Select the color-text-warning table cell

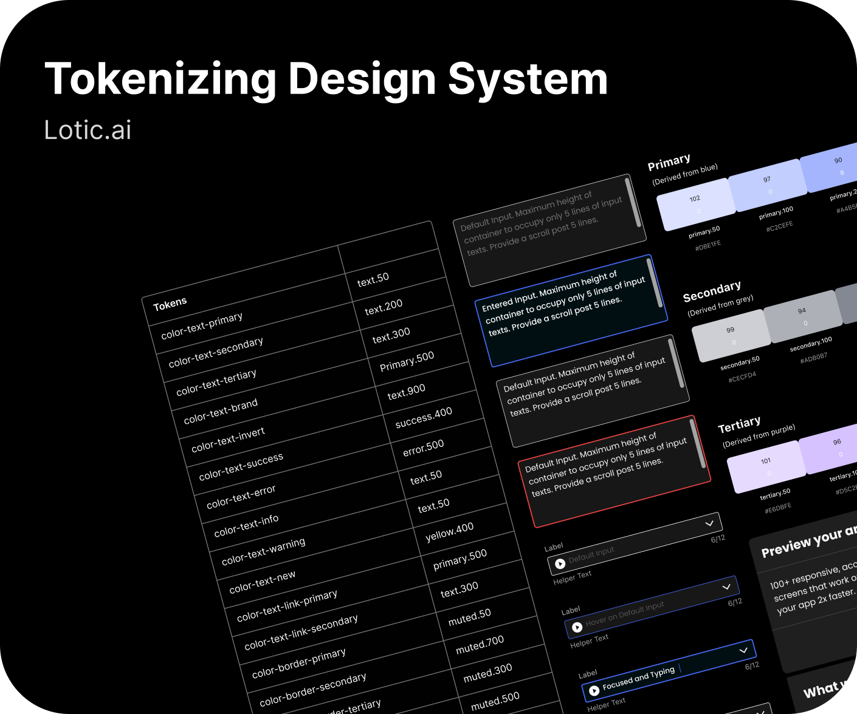tap(312, 540)
